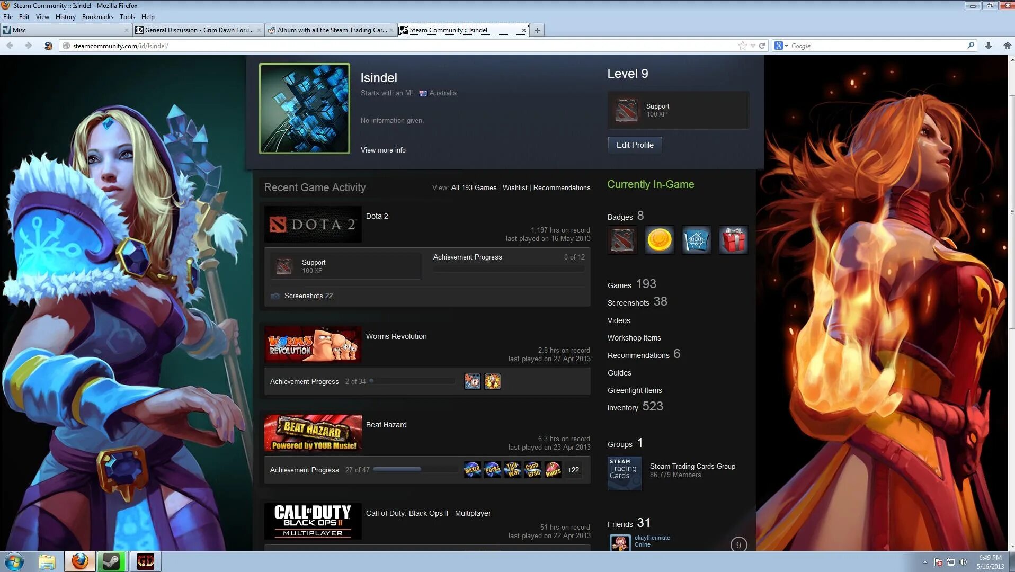Click the gold coin badge
The width and height of the screenshot is (1015, 572).
tap(660, 240)
